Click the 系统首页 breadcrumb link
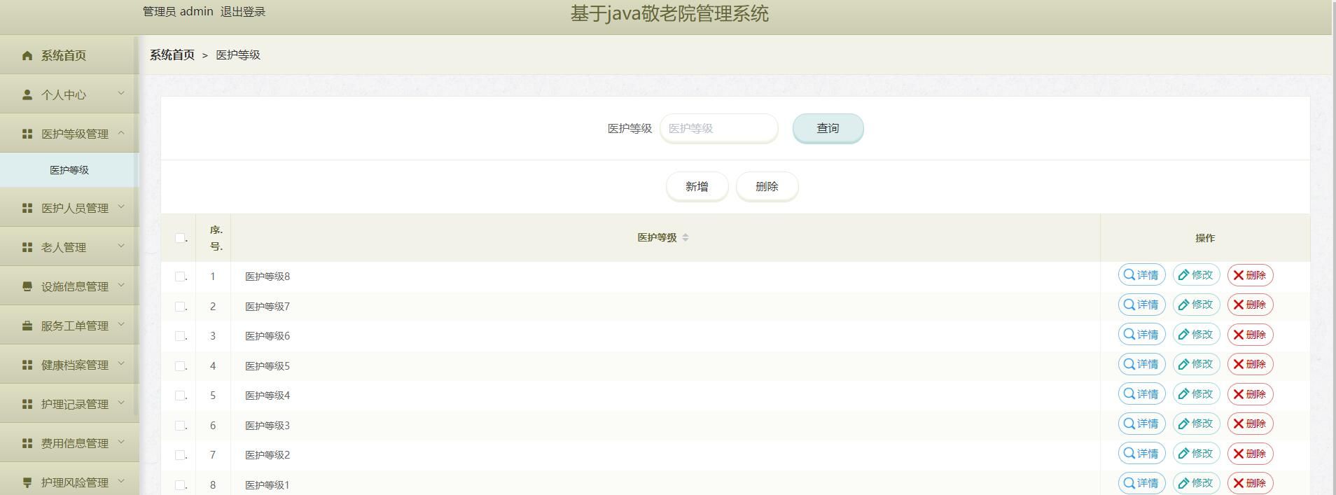 [172, 55]
